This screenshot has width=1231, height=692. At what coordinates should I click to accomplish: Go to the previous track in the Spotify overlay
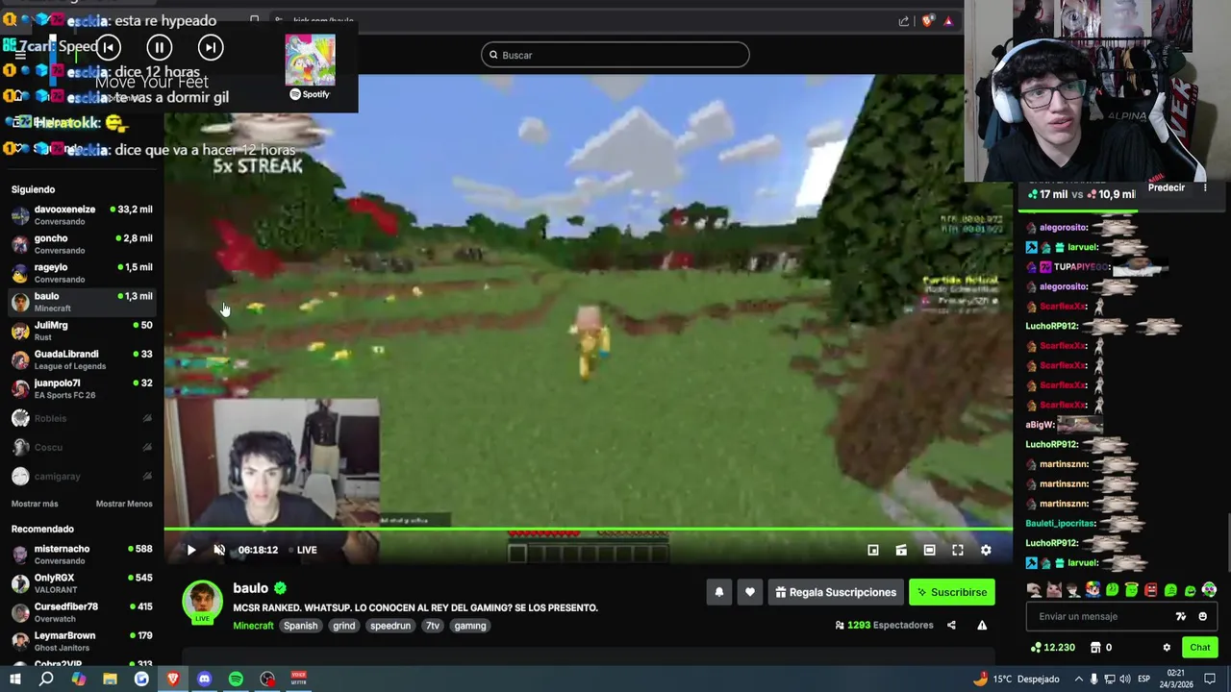(108, 47)
